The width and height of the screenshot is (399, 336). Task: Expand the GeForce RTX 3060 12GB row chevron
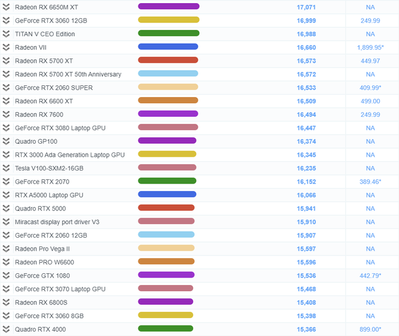click(6, 21)
